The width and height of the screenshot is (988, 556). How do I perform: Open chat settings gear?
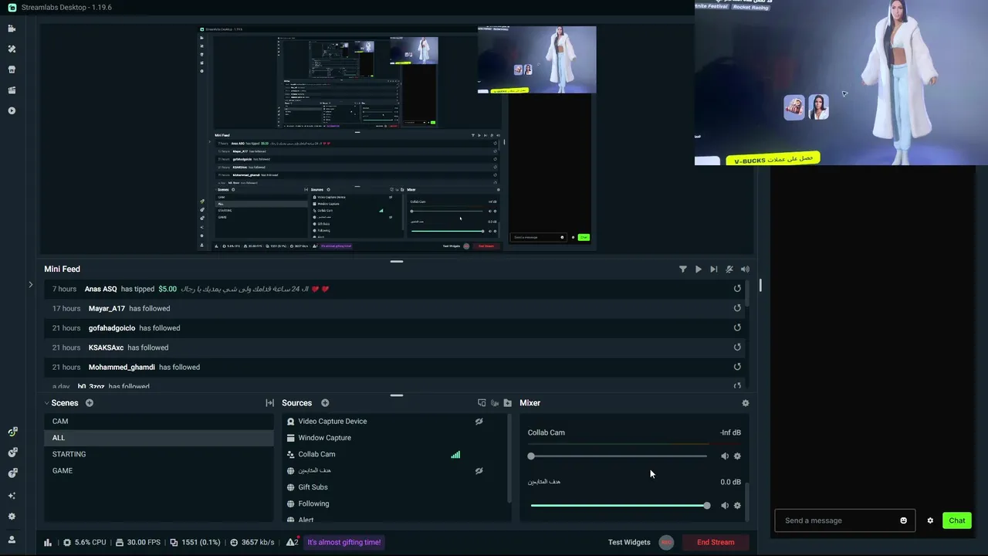coord(930,520)
